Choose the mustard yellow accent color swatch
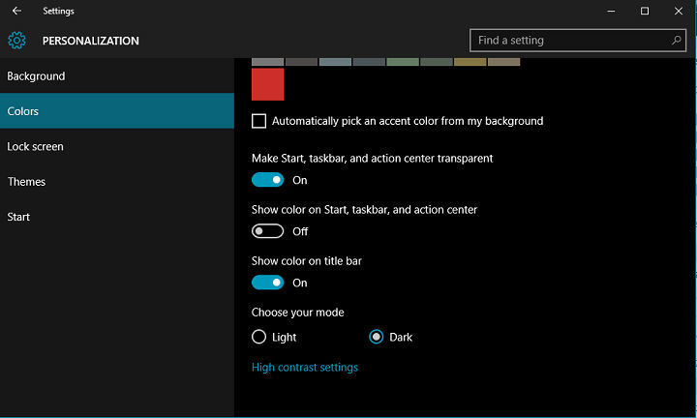The height and width of the screenshot is (418, 697). pyautogui.click(x=470, y=62)
